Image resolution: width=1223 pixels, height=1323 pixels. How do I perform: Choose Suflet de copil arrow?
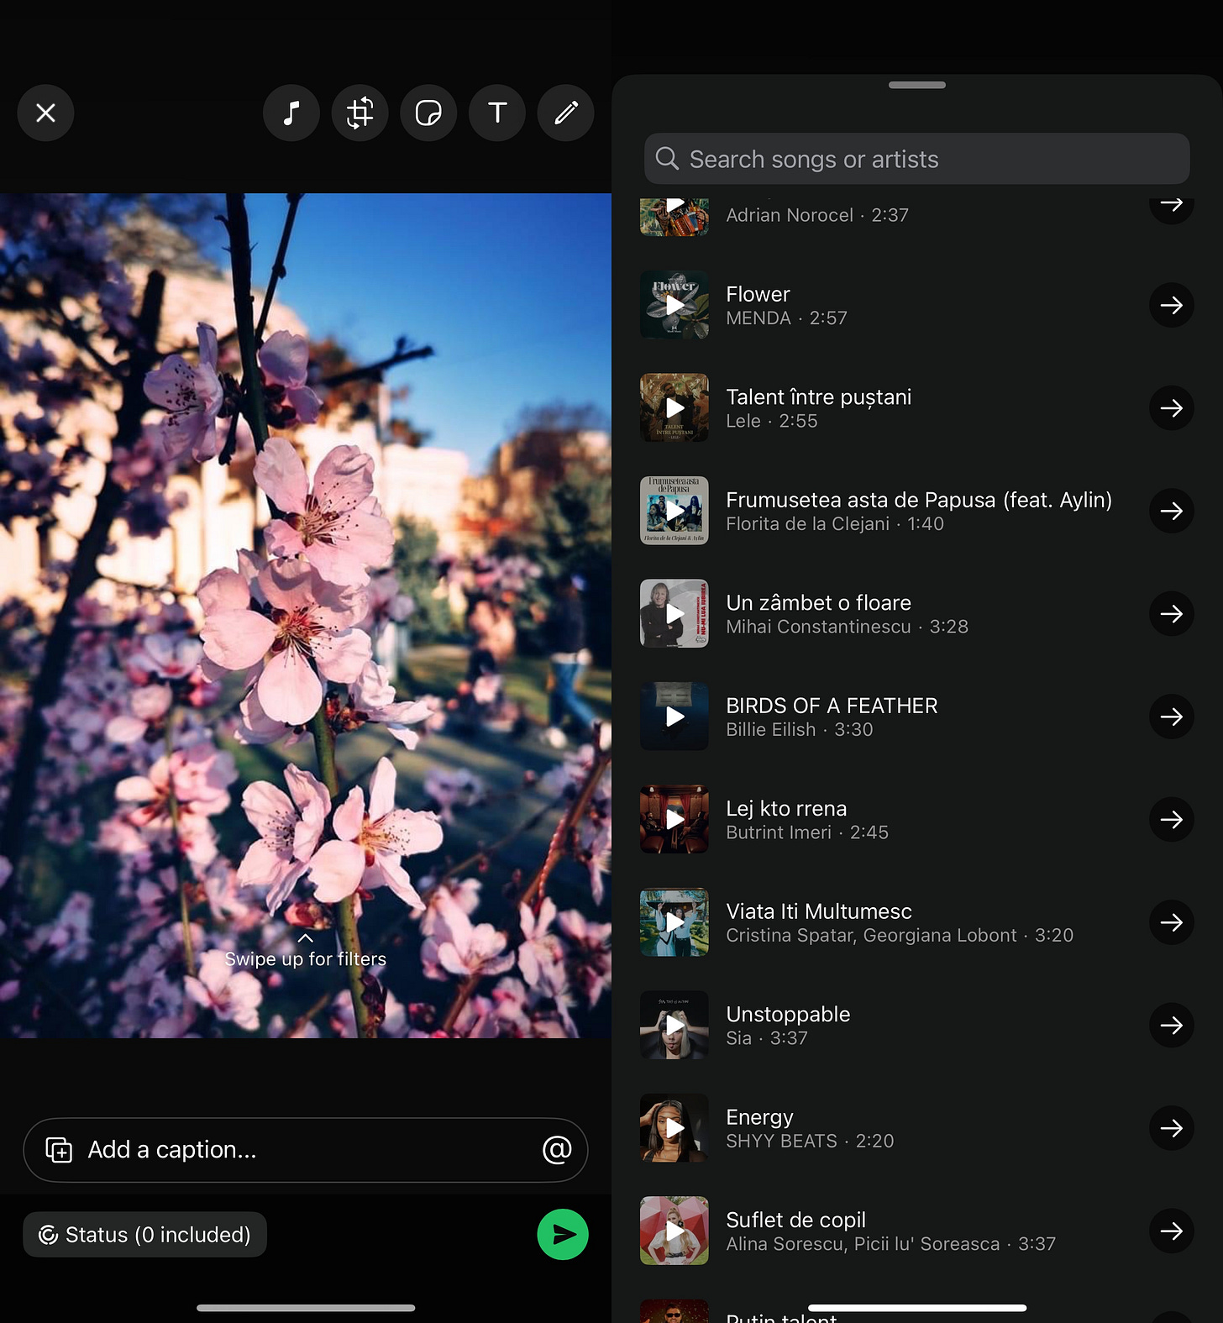click(1171, 1231)
